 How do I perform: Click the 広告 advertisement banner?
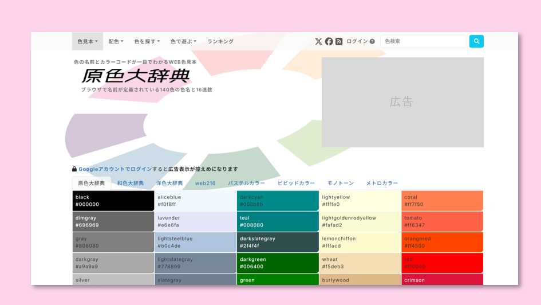click(x=402, y=102)
